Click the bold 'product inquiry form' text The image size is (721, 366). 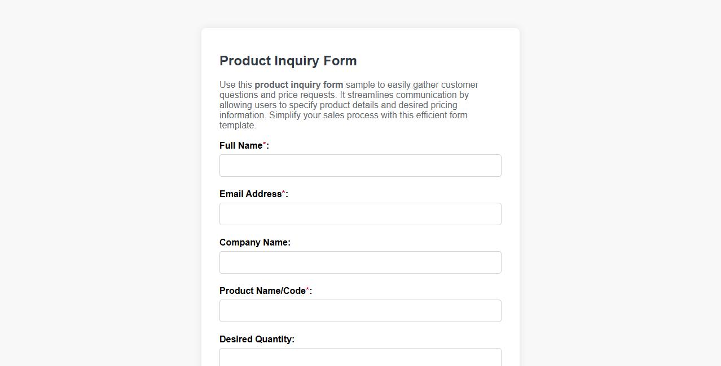298,84
